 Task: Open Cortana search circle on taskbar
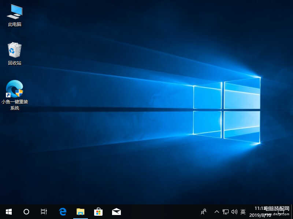pos(26,212)
